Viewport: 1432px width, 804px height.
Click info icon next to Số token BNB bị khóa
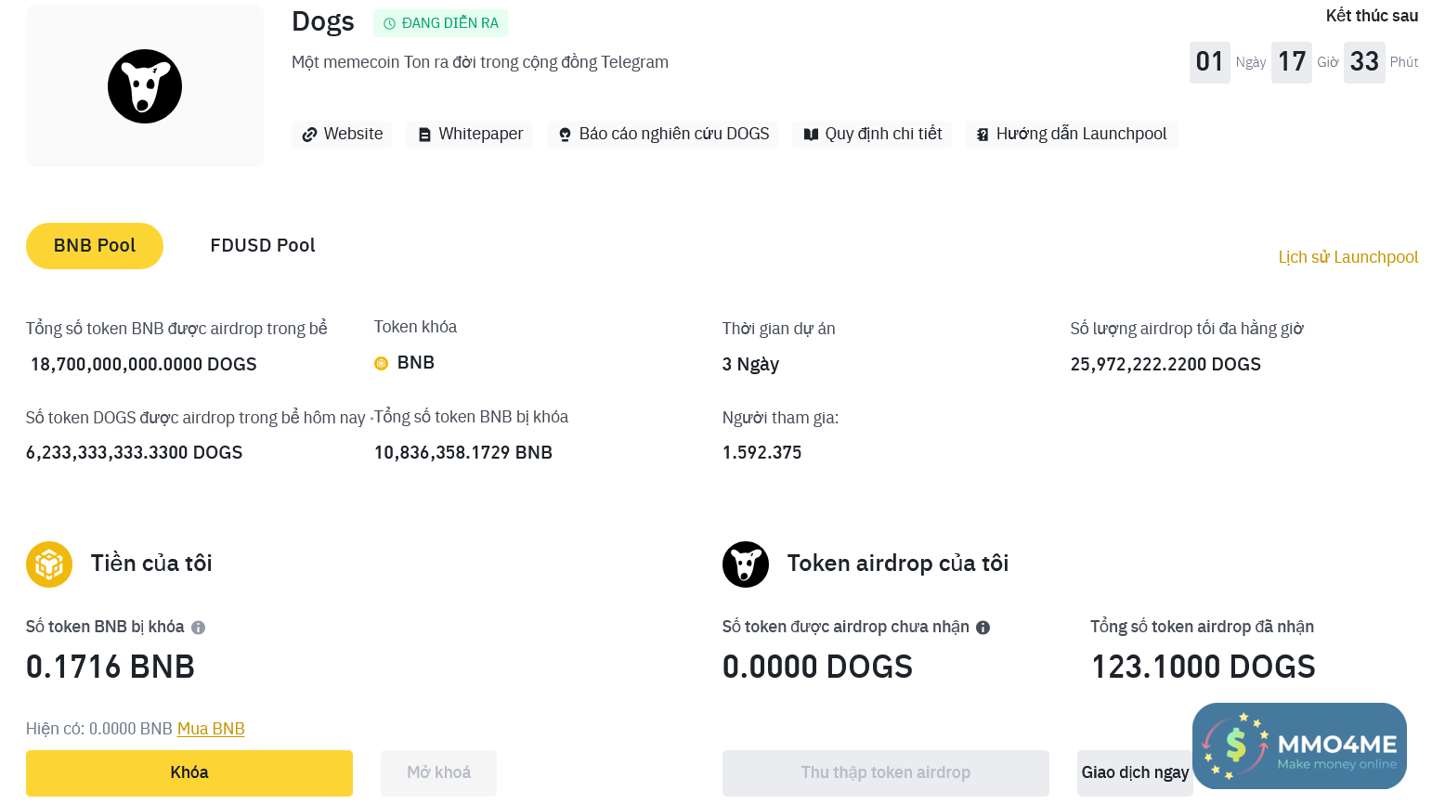click(198, 628)
